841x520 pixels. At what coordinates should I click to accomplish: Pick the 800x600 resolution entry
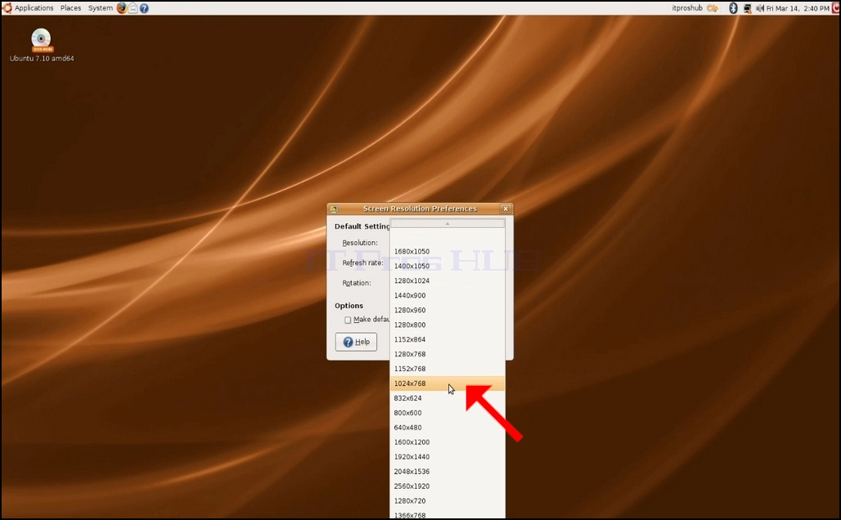[447, 413]
